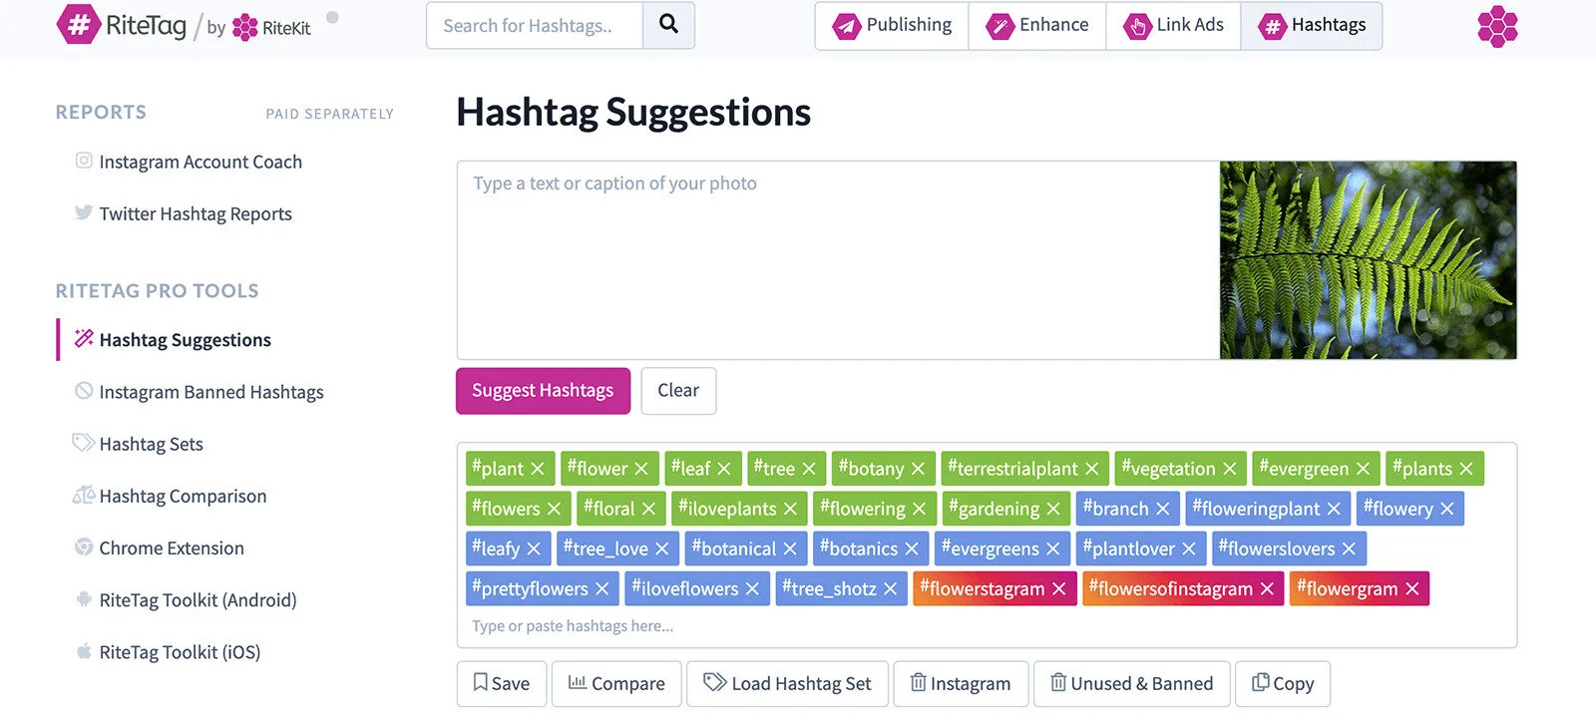Screen dimensions: 1596x724
Task: Click the search magnifier icon
Action: click(x=668, y=25)
